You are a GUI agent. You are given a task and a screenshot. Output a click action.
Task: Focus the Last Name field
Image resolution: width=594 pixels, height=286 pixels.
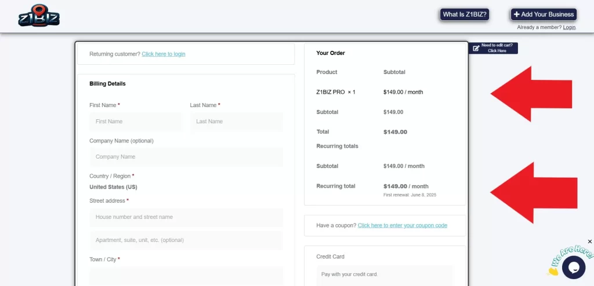pyautogui.click(x=237, y=122)
